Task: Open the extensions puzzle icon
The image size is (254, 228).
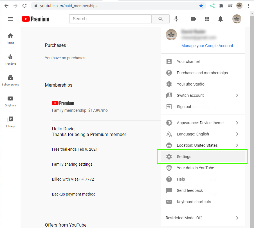Action: pos(221,6)
